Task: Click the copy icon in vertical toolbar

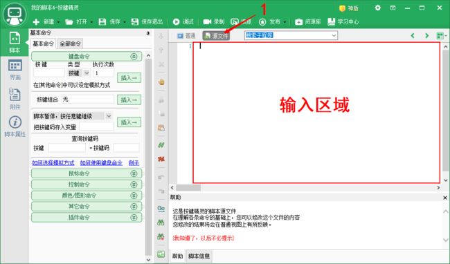Action: click(x=161, y=113)
